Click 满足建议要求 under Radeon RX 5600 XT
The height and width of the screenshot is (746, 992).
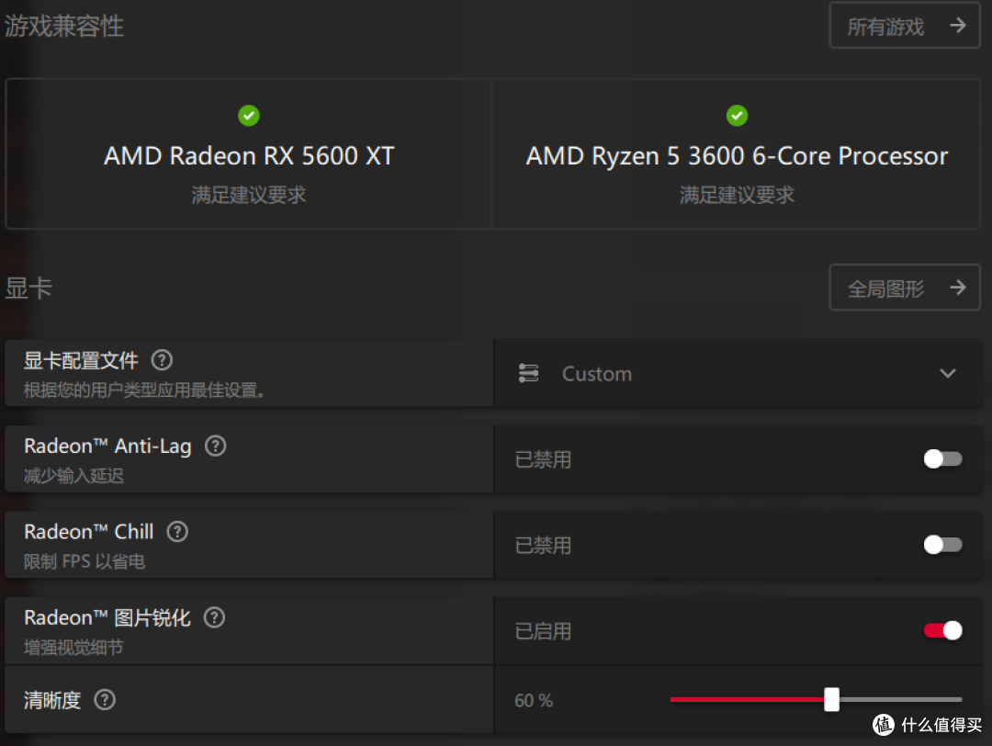click(249, 195)
